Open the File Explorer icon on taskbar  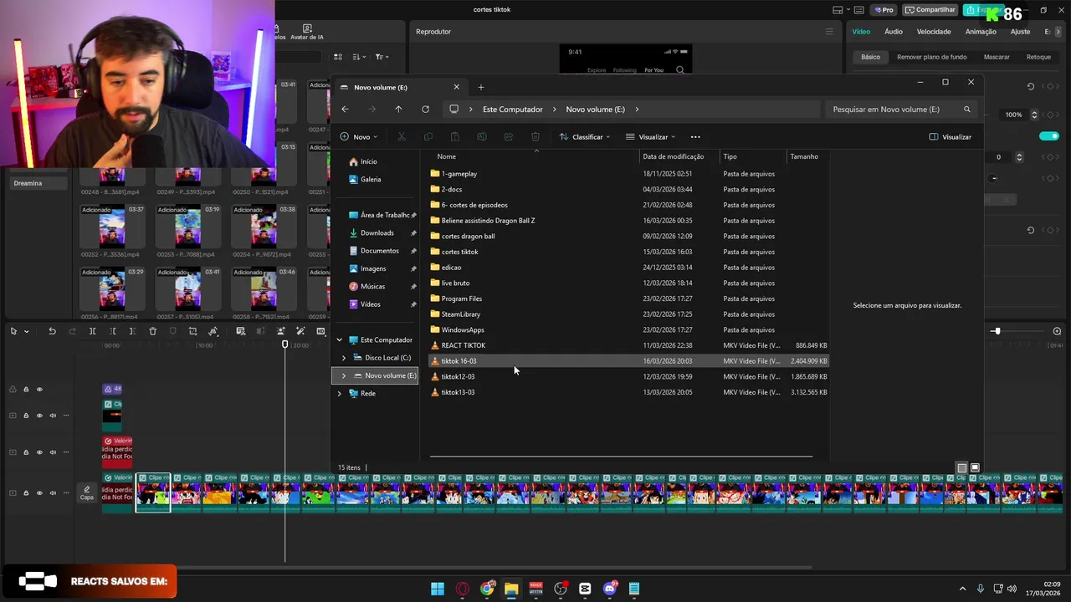[511, 589]
